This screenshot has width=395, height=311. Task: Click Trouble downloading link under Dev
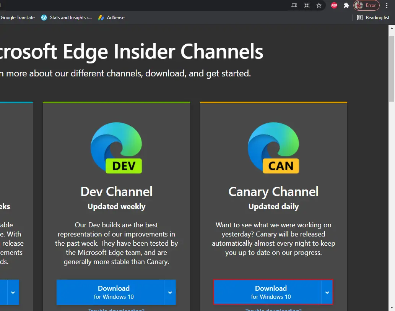pyautogui.click(x=116, y=309)
